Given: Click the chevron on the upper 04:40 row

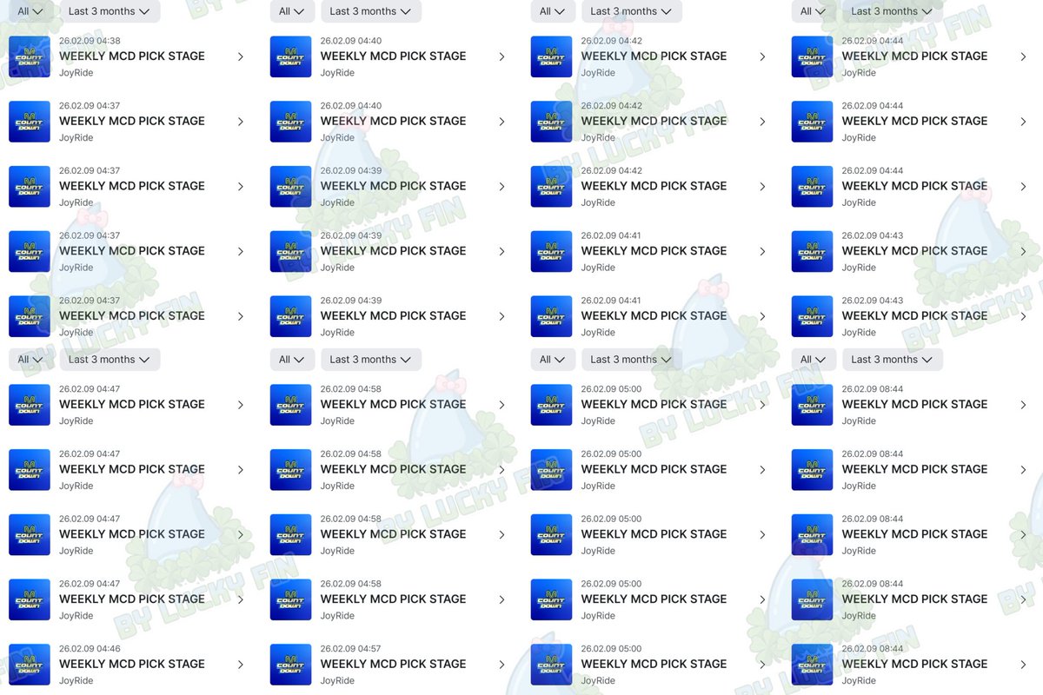Looking at the screenshot, I should [502, 56].
